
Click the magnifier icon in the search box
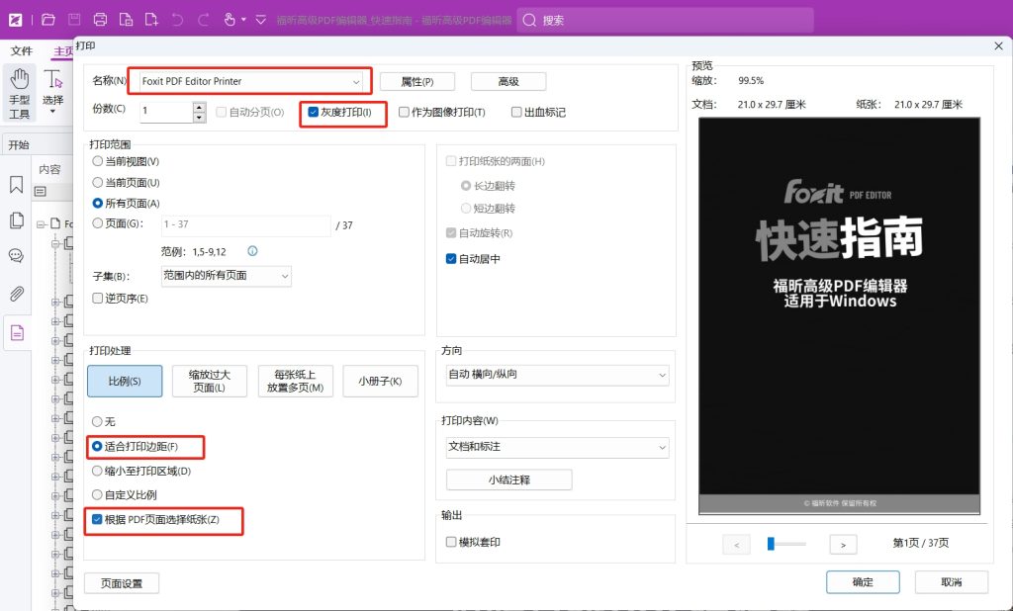529,20
